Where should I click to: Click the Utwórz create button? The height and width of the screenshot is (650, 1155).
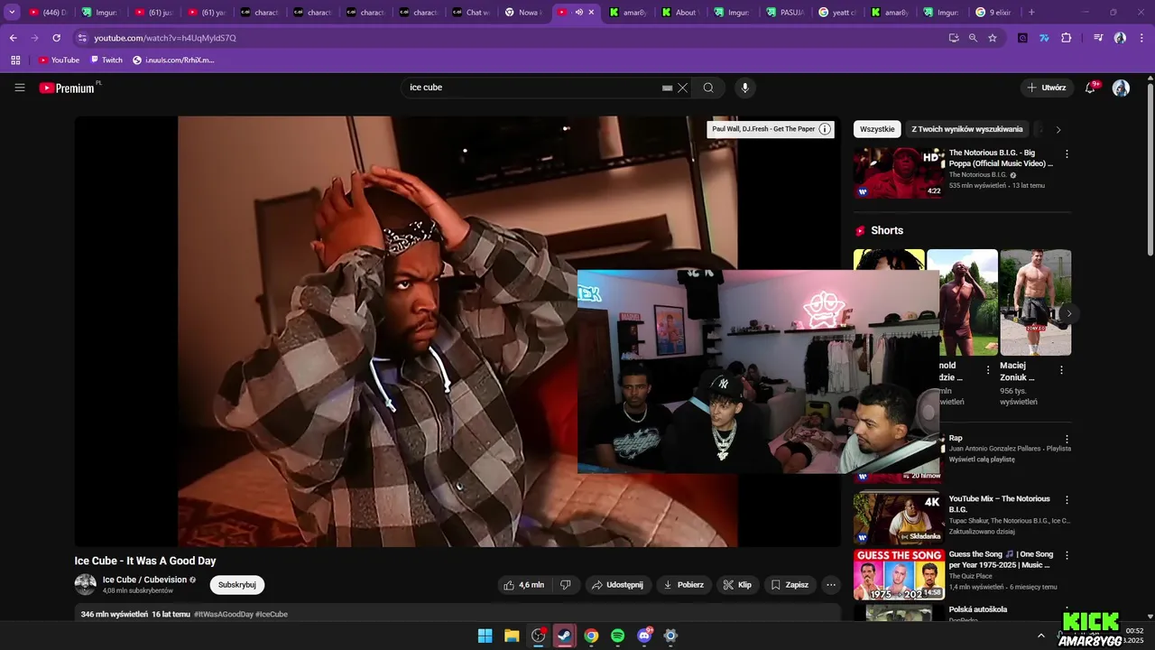(1047, 88)
